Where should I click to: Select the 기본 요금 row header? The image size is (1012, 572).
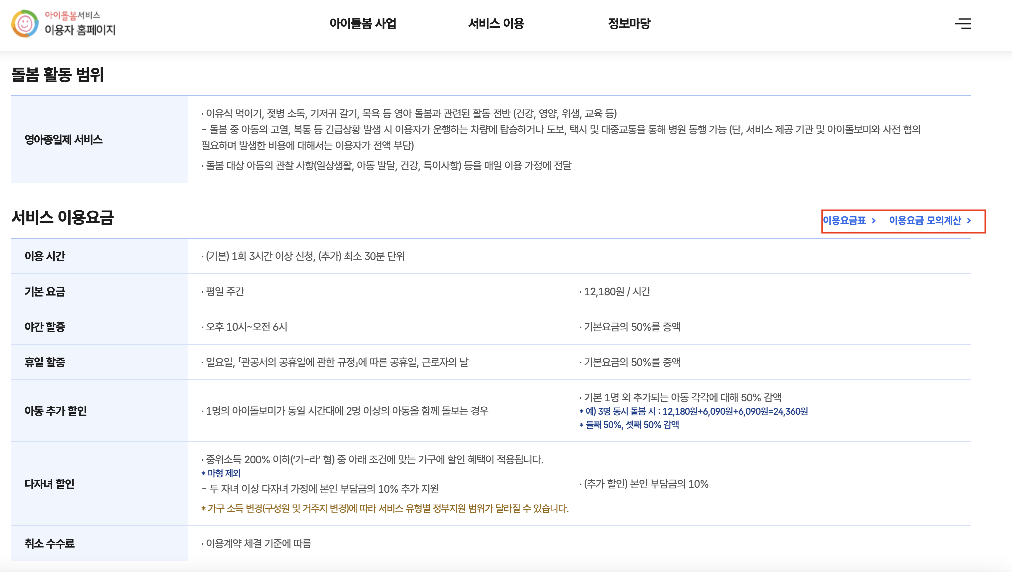pyautogui.click(x=45, y=292)
